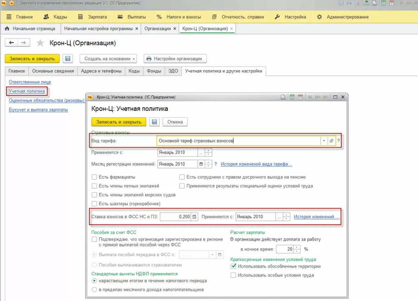
Task: Check Подтверждаю прямую выплату пособий через ФСС
Action: pyautogui.click(x=94, y=239)
